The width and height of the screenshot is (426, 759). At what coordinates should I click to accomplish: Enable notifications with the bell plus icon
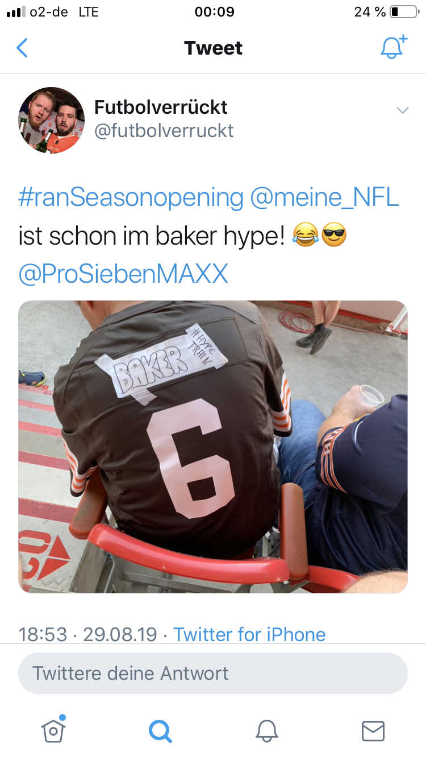(x=394, y=47)
